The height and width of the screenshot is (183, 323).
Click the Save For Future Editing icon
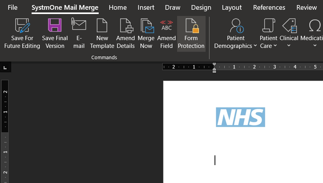pos(23,25)
